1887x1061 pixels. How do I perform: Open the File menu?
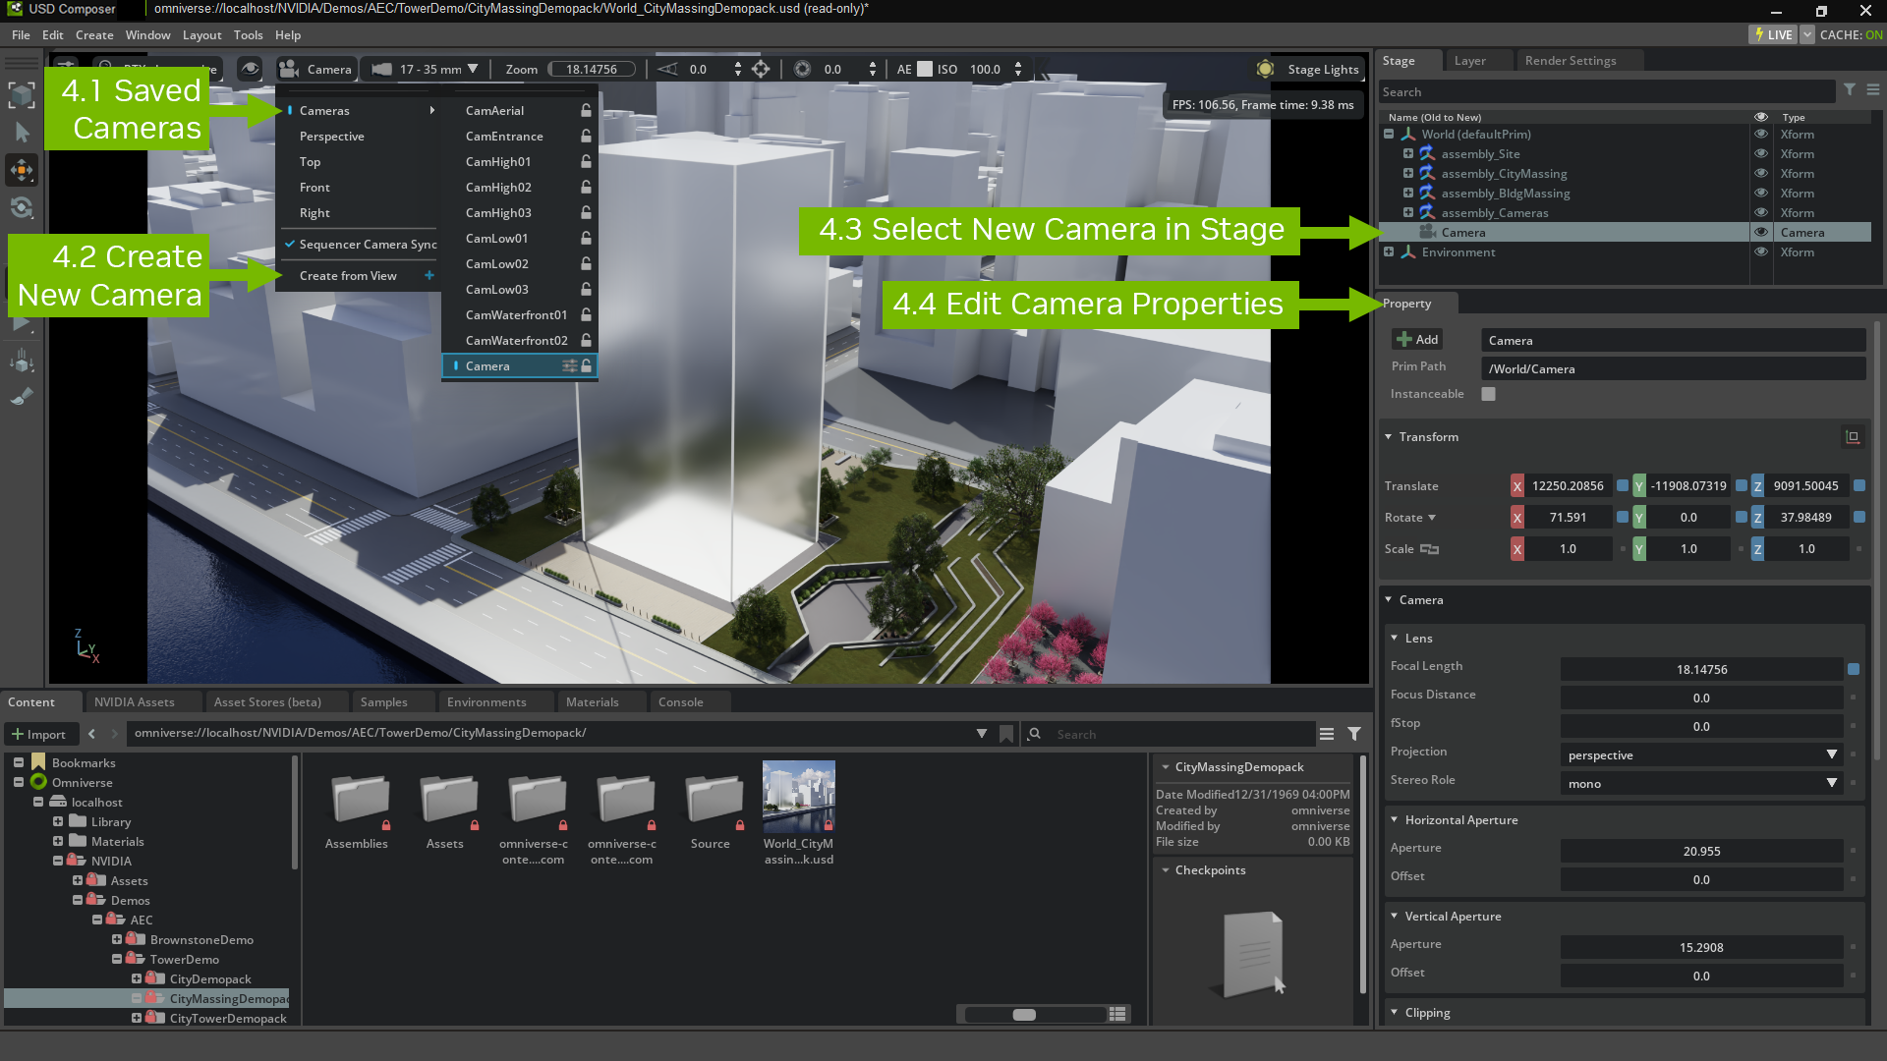click(21, 34)
